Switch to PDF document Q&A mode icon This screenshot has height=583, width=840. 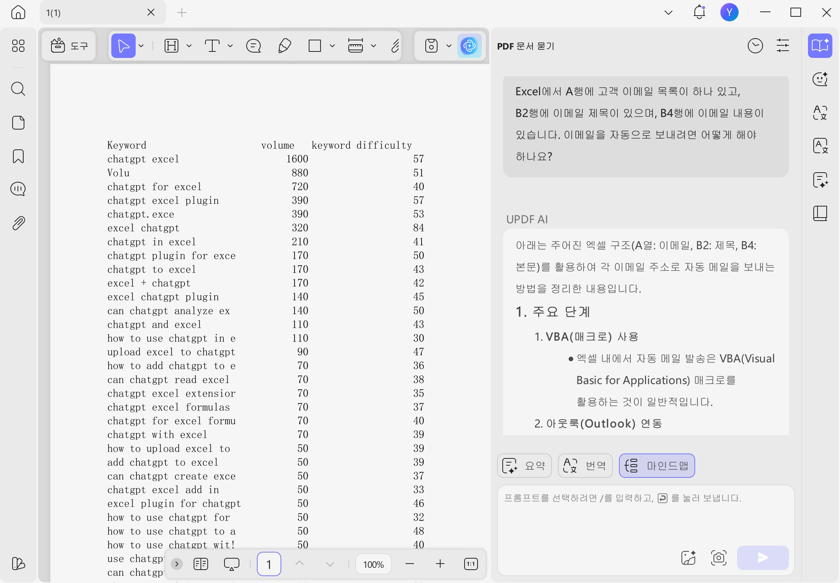coord(820,46)
